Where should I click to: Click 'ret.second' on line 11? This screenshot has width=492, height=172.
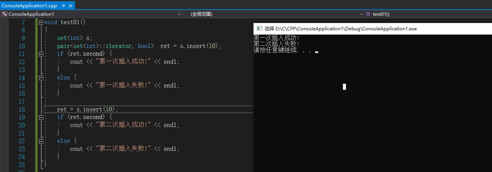point(86,54)
